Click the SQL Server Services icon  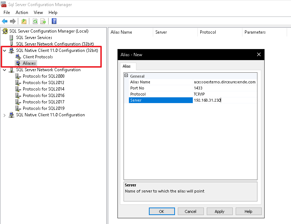(11, 38)
